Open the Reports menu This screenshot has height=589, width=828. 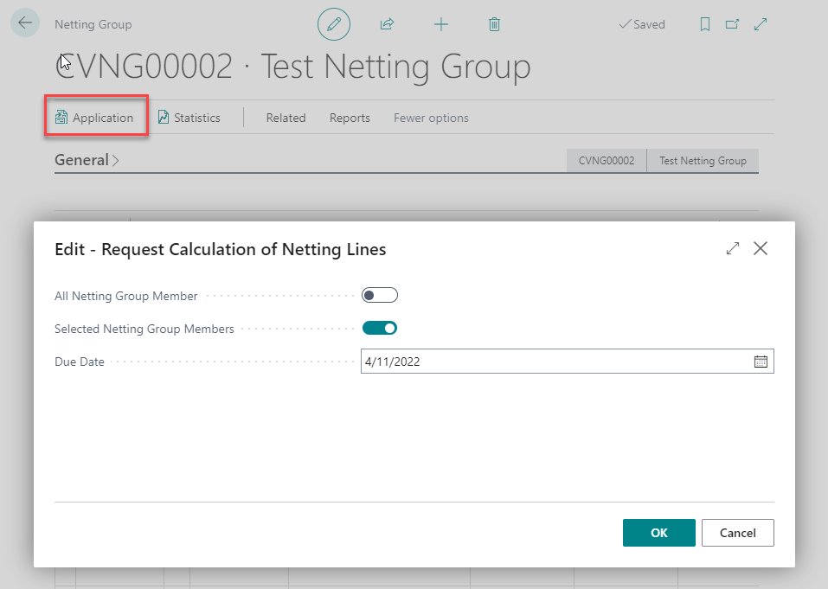point(350,118)
